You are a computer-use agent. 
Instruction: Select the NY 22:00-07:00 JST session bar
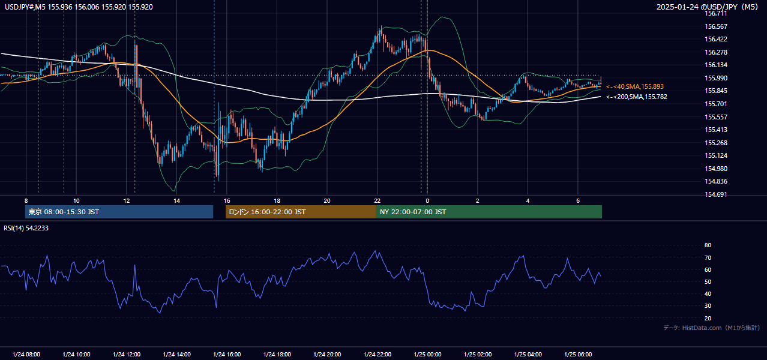[489, 212]
